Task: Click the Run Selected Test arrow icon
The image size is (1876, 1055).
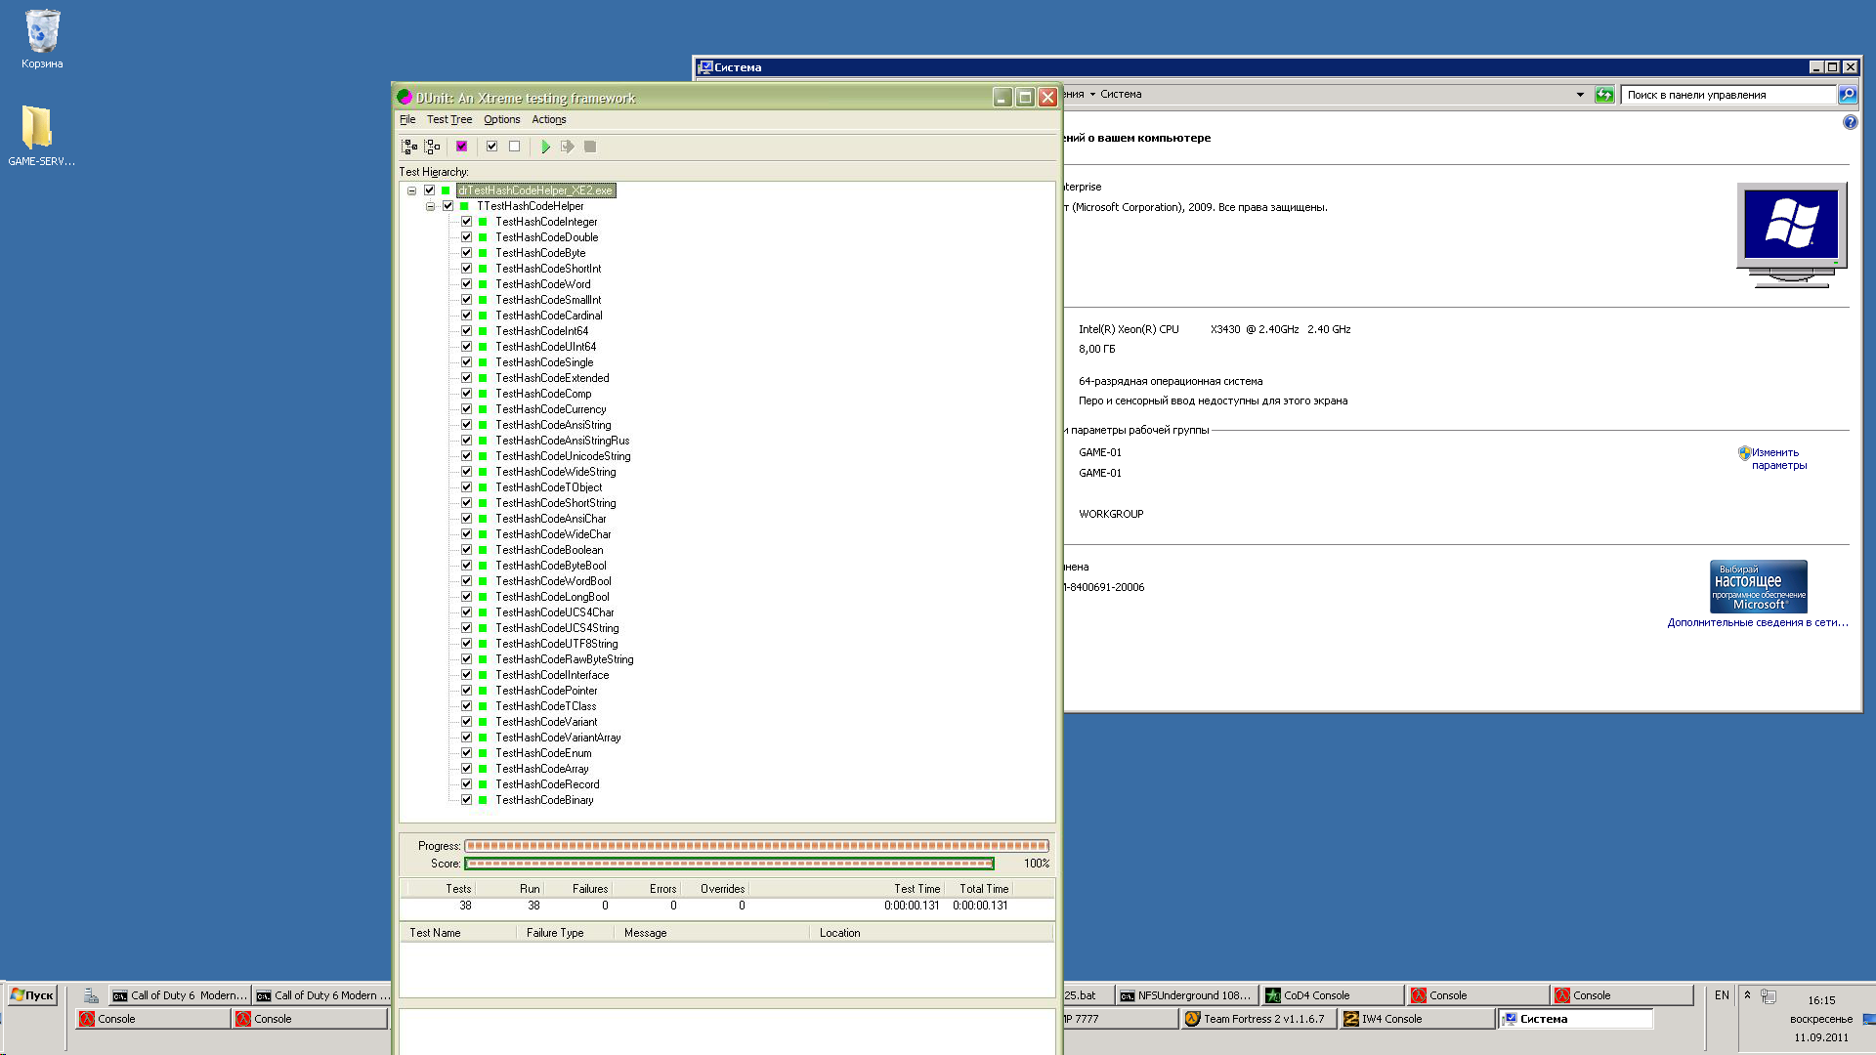Action: tap(567, 147)
